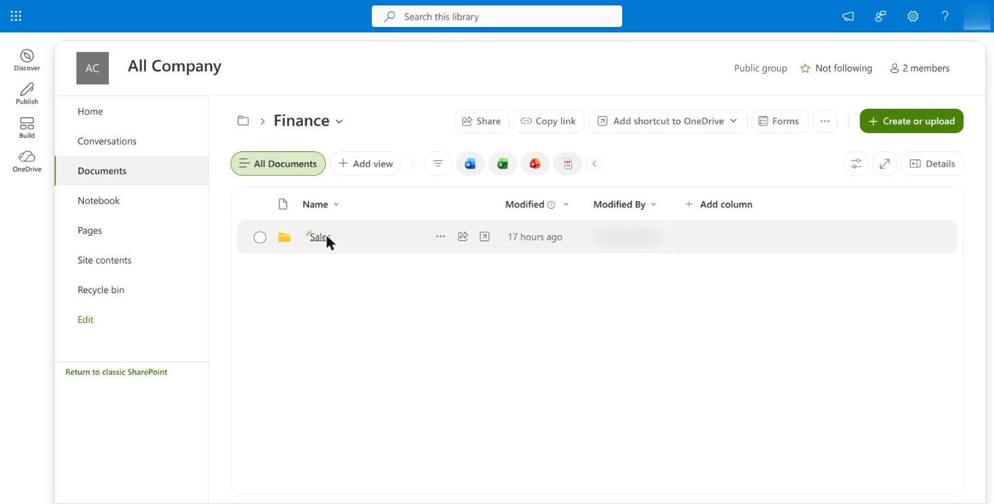Image resolution: width=994 pixels, height=504 pixels.
Task: Open Publish in the left rail
Action: tap(27, 93)
